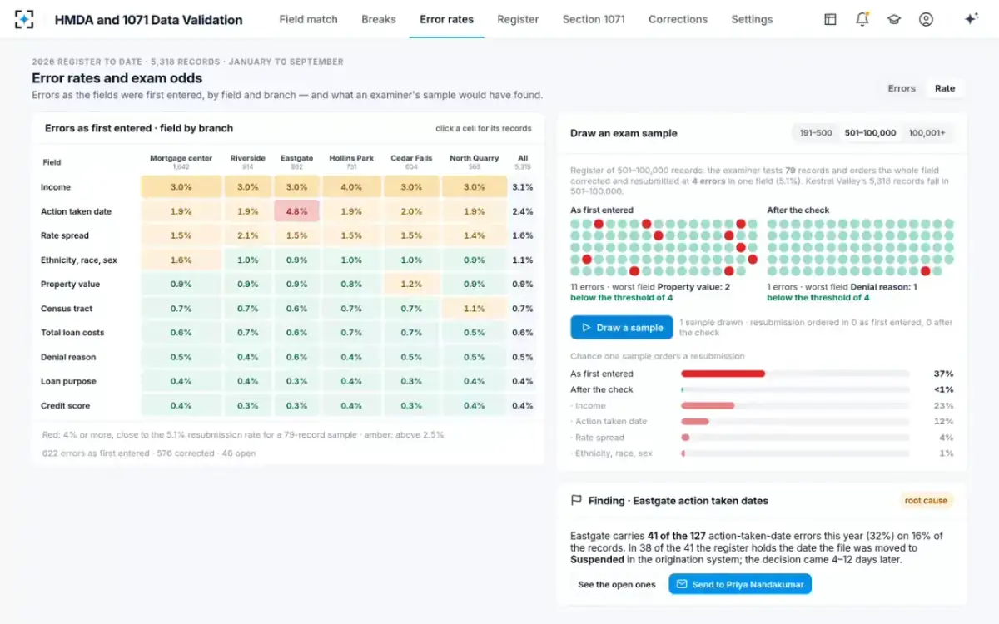Open the graduation cap learning icon

click(x=894, y=19)
